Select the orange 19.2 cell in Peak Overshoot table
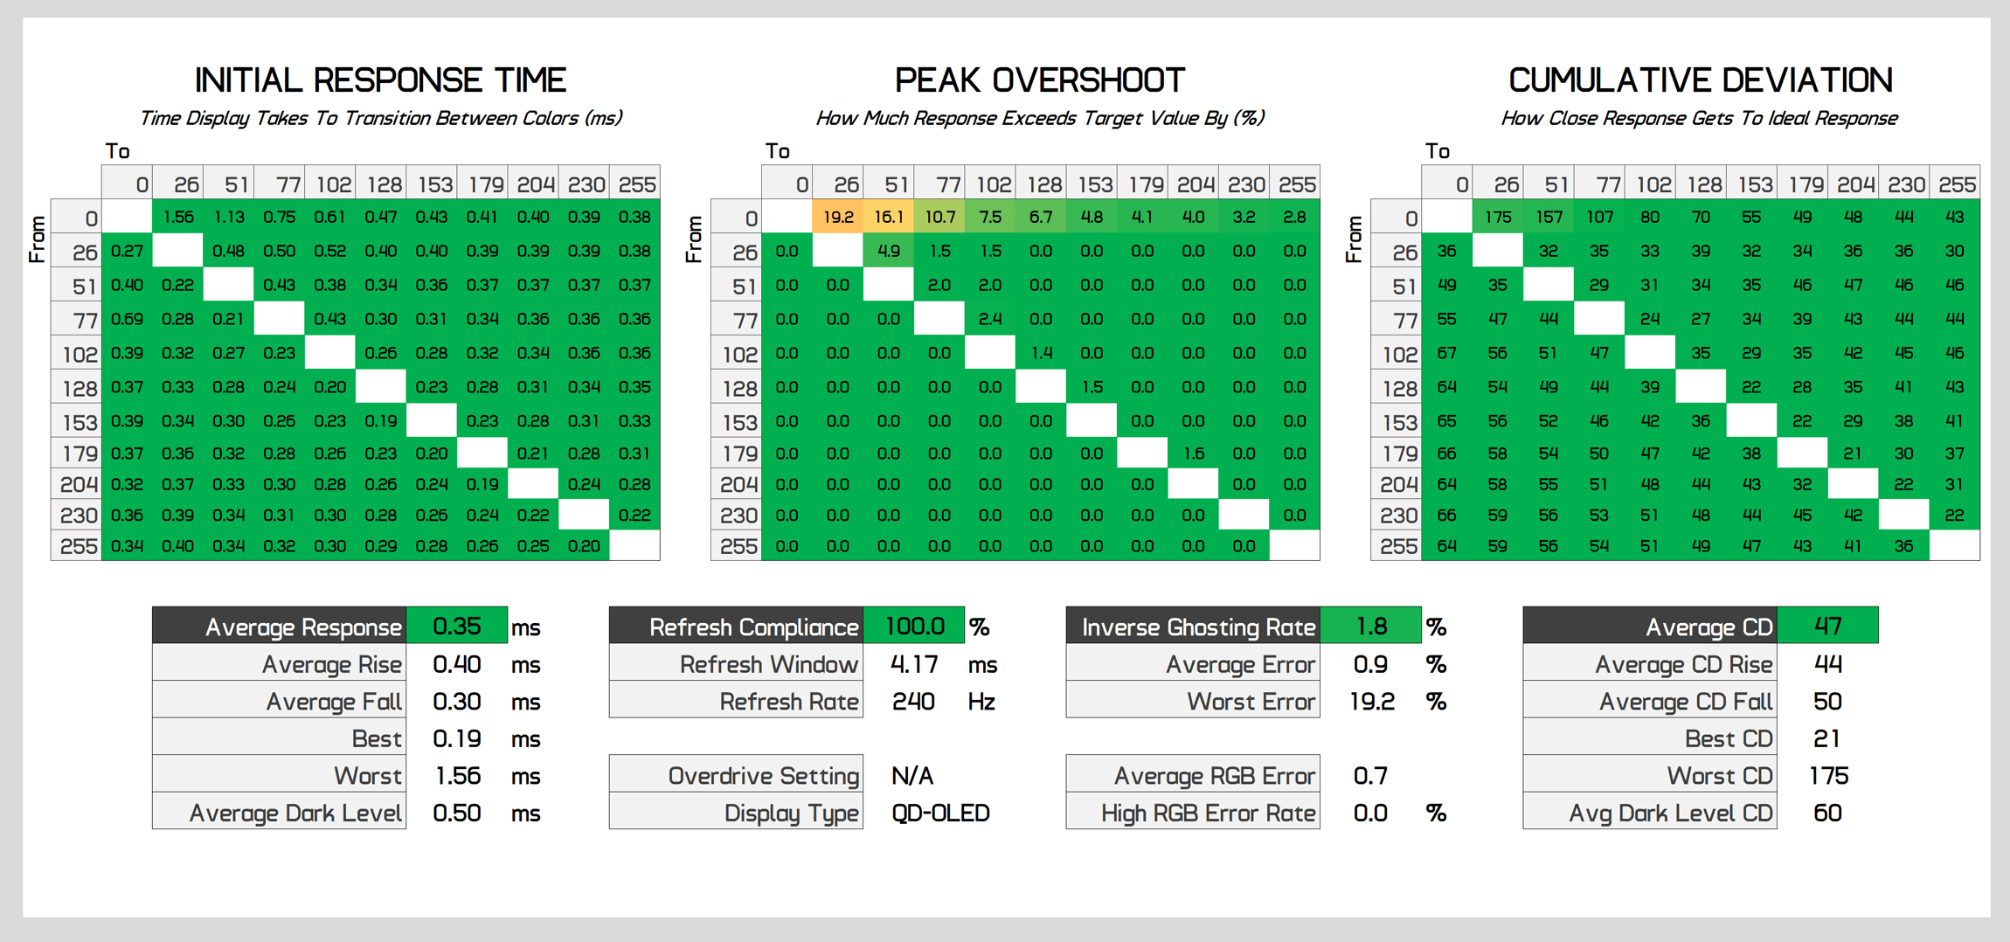The width and height of the screenshot is (2010, 942). 838,217
